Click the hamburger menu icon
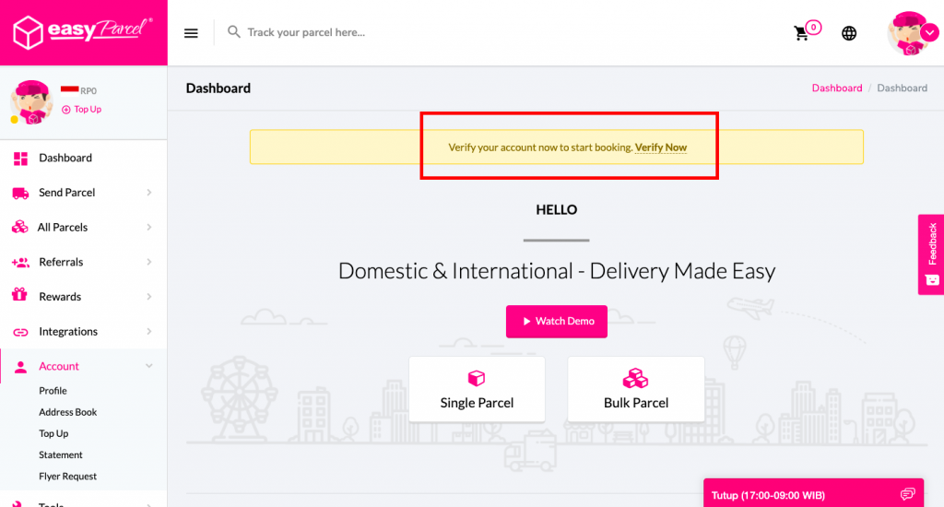The height and width of the screenshot is (507, 944). point(191,33)
